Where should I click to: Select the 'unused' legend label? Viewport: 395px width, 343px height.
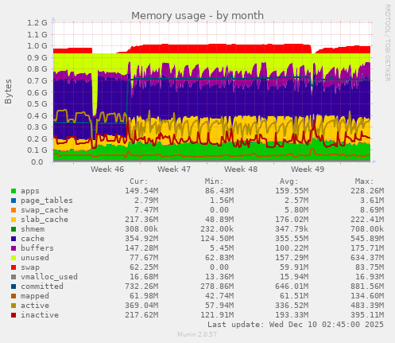click(x=35, y=258)
